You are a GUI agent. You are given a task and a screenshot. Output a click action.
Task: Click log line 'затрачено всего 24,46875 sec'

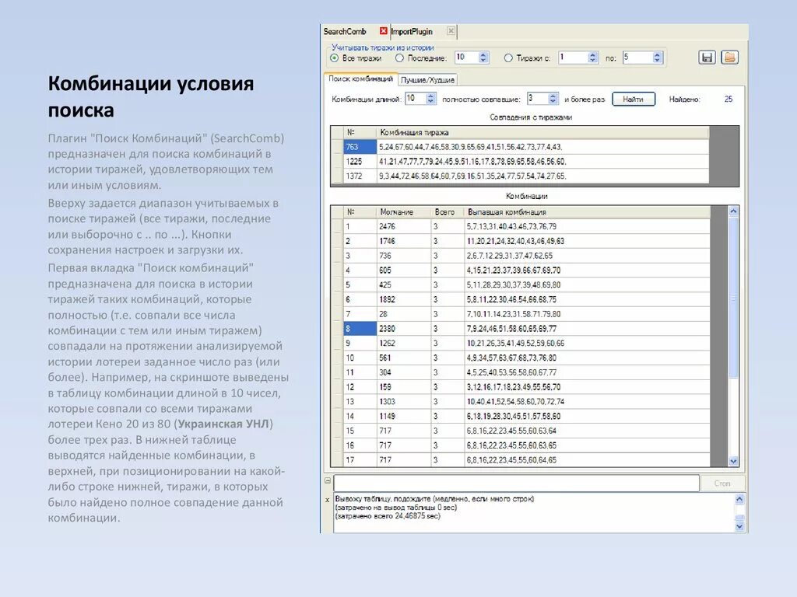point(388,516)
